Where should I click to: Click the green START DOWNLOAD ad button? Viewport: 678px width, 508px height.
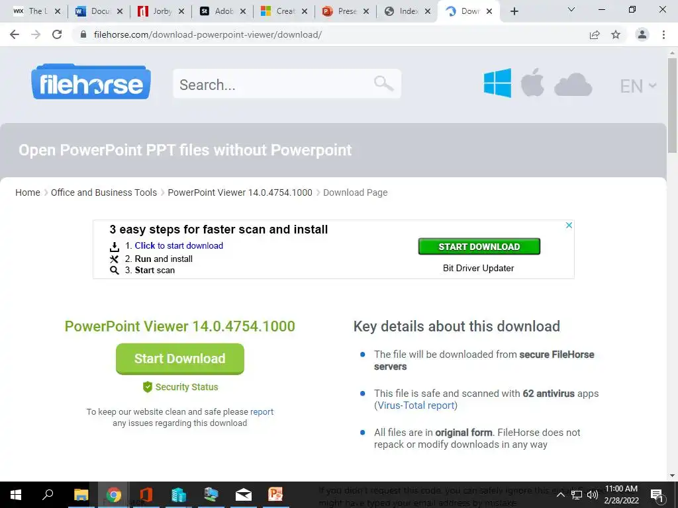point(479,247)
